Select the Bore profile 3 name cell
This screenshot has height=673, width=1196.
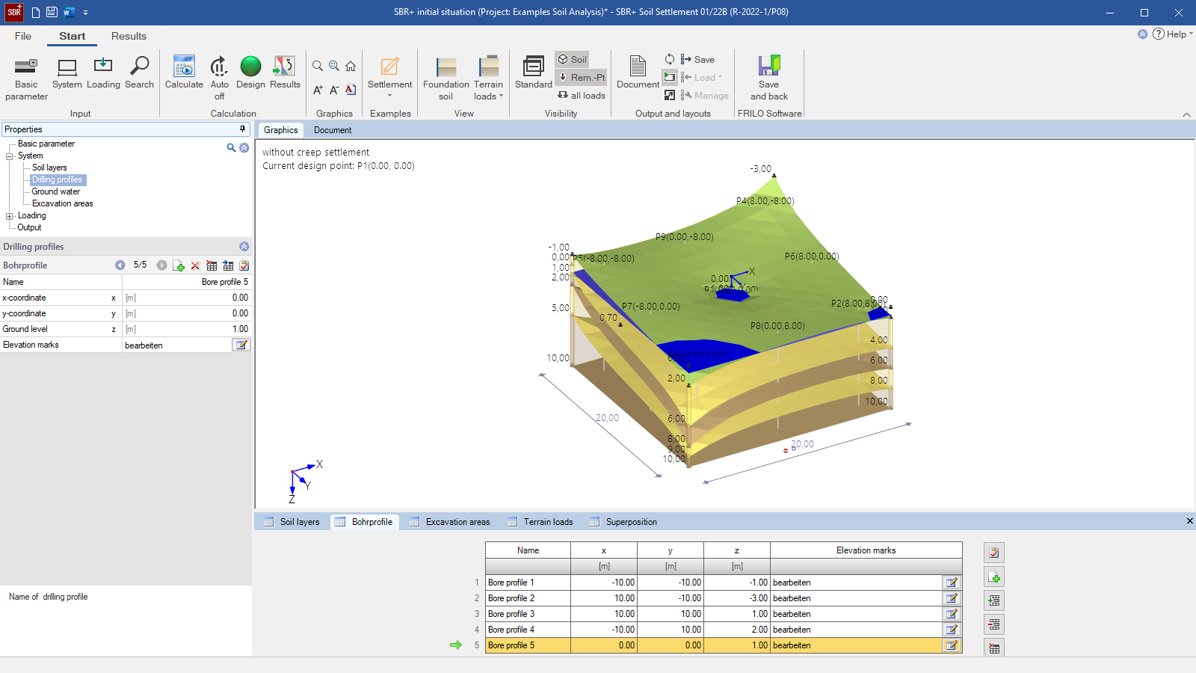(528, 614)
